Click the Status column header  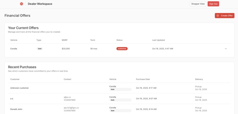coord(119,40)
